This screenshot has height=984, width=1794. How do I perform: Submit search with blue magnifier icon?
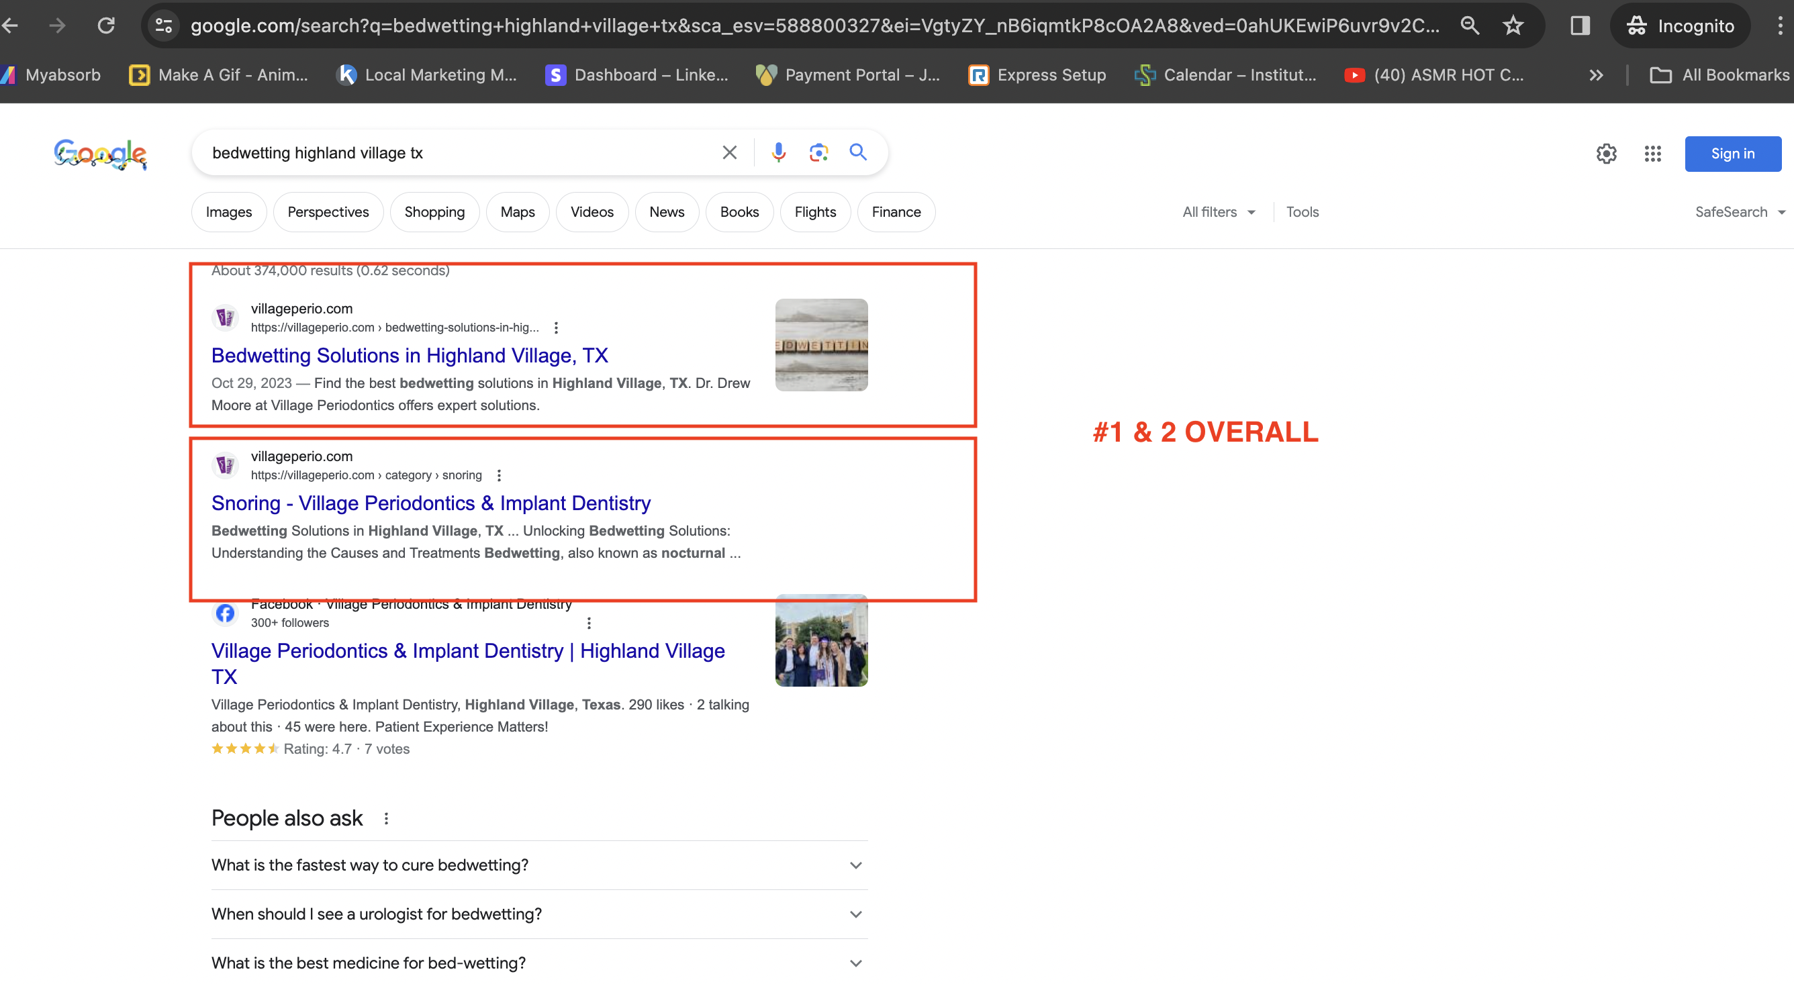coord(858,152)
